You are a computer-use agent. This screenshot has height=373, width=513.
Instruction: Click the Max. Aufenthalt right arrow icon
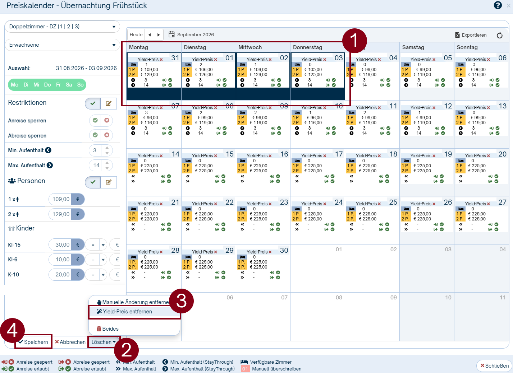[x=50, y=165]
